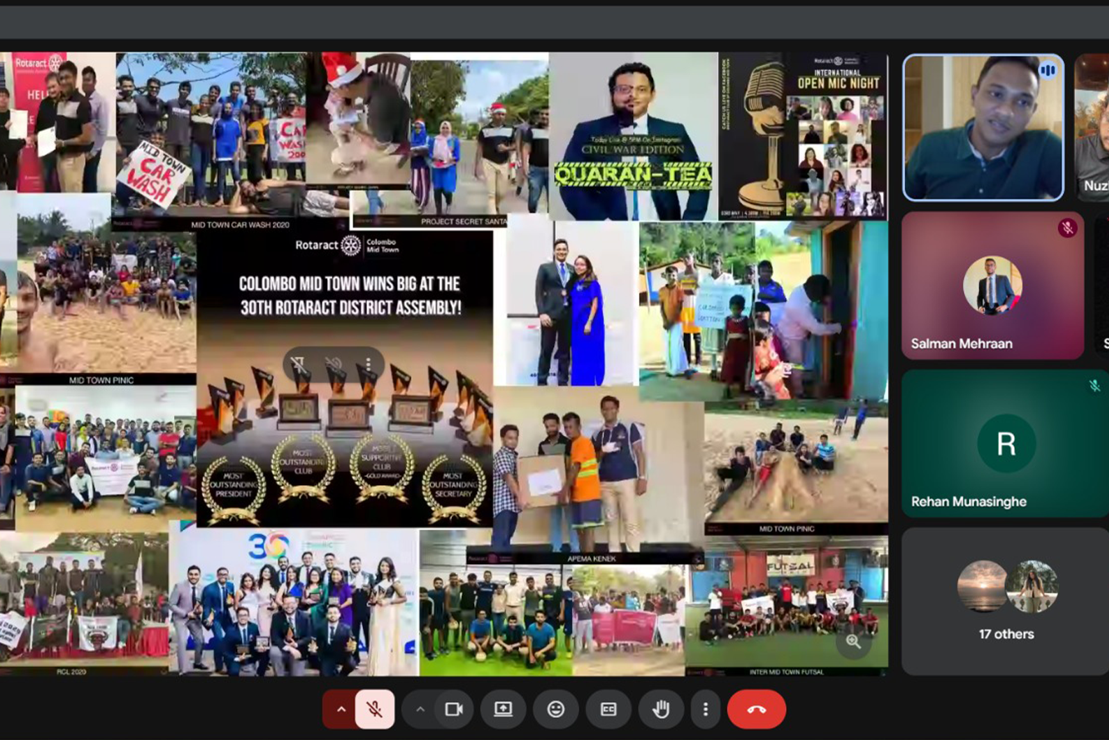Screen dimensions: 1109x740
Task: Open the 17 others participants tile
Action: pyautogui.click(x=1006, y=601)
